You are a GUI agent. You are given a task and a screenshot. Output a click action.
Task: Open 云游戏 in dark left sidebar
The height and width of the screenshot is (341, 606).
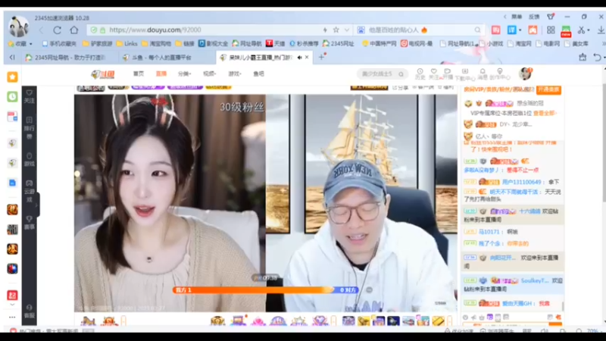click(x=30, y=191)
